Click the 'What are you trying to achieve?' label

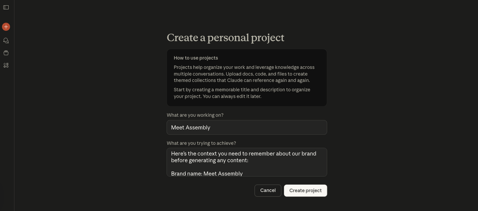pos(201,143)
